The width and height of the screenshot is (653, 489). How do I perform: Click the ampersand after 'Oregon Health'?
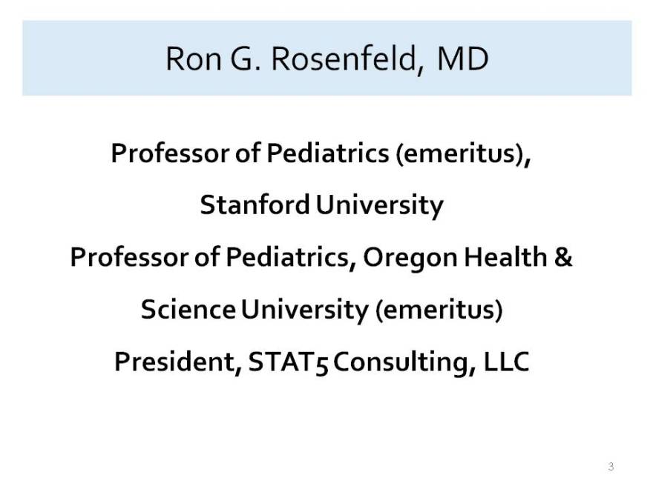coord(563,256)
